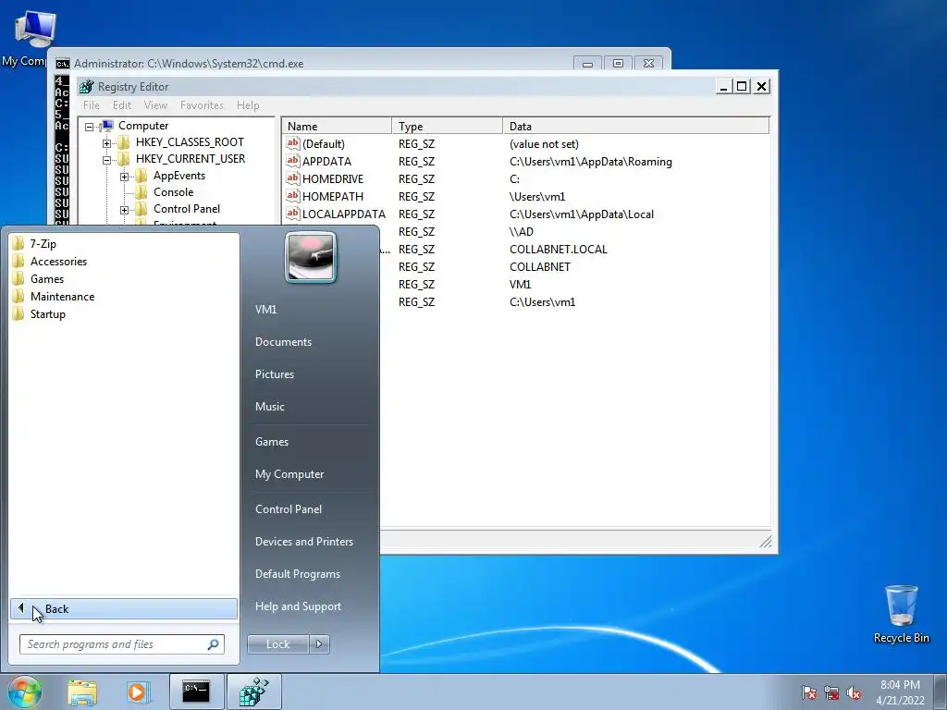Click the Registry Editor title bar icon
The height and width of the screenshot is (710, 947).
pyautogui.click(x=86, y=86)
